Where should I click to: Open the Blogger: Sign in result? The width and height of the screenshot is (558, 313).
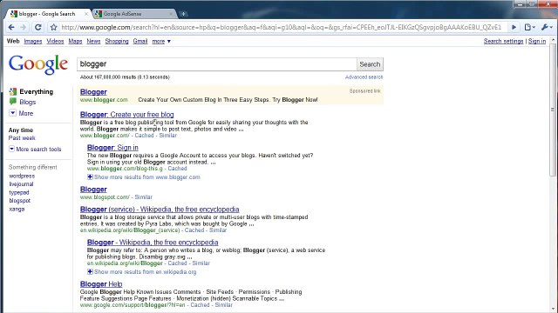pyautogui.click(x=112, y=147)
